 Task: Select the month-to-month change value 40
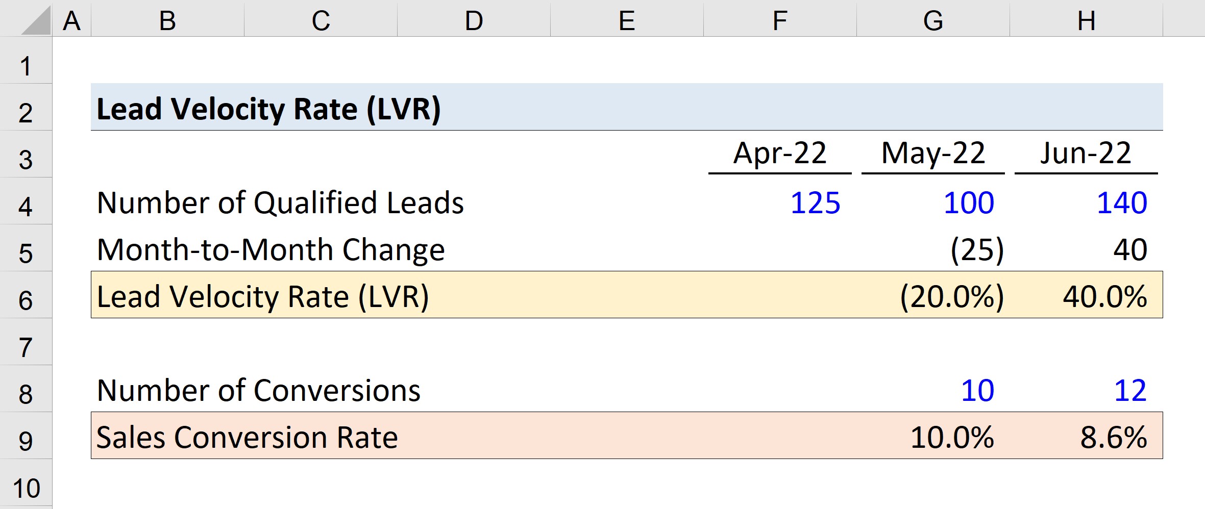1130,249
